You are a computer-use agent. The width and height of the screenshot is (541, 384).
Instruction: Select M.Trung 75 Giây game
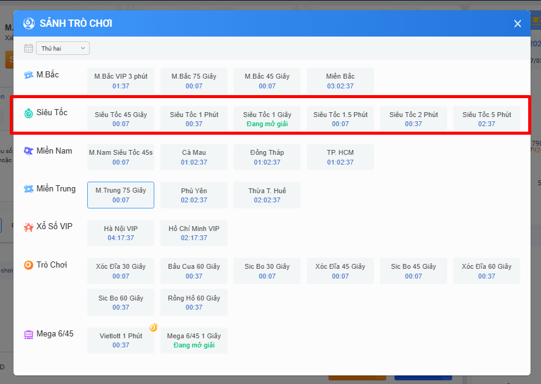[121, 195]
